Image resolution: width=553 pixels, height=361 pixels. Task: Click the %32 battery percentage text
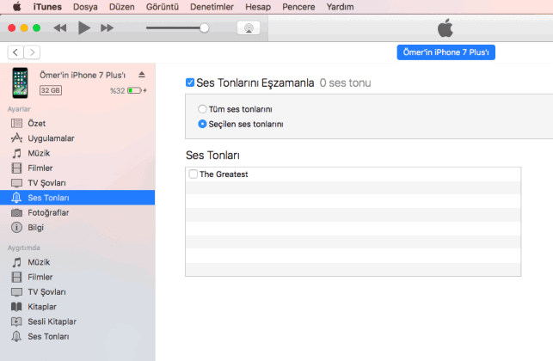coord(118,90)
